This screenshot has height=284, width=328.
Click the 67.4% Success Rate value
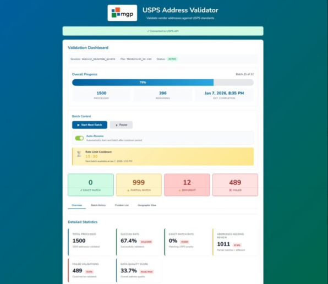pyautogui.click(x=129, y=241)
